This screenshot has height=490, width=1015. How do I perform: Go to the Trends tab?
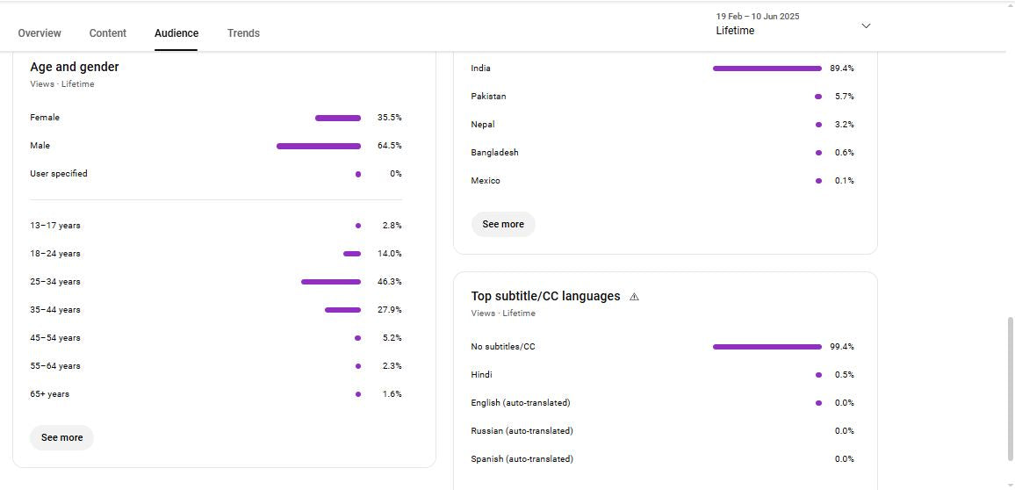click(x=243, y=33)
